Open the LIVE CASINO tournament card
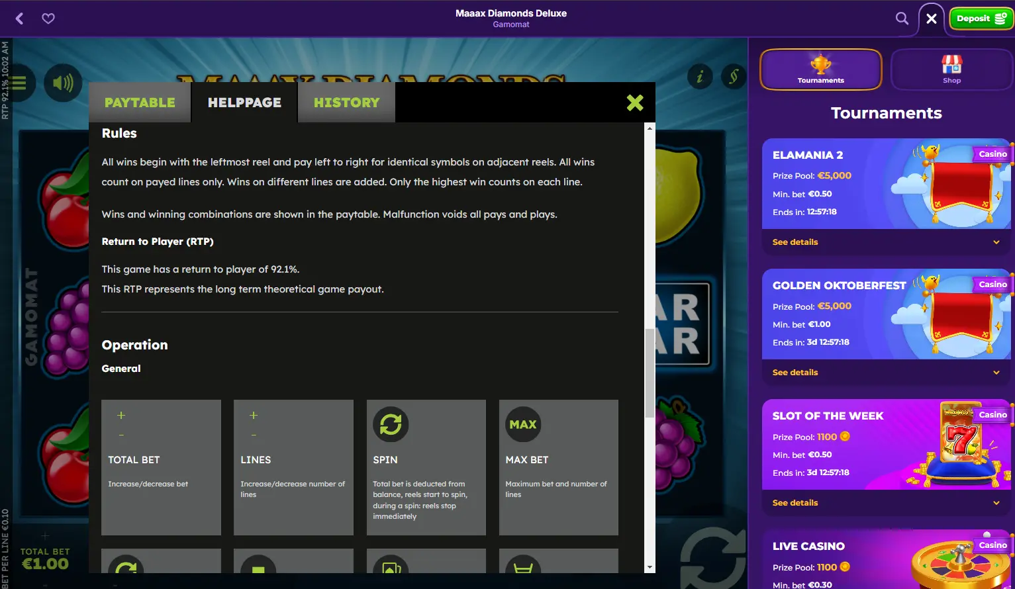This screenshot has height=589, width=1015. 887,559
